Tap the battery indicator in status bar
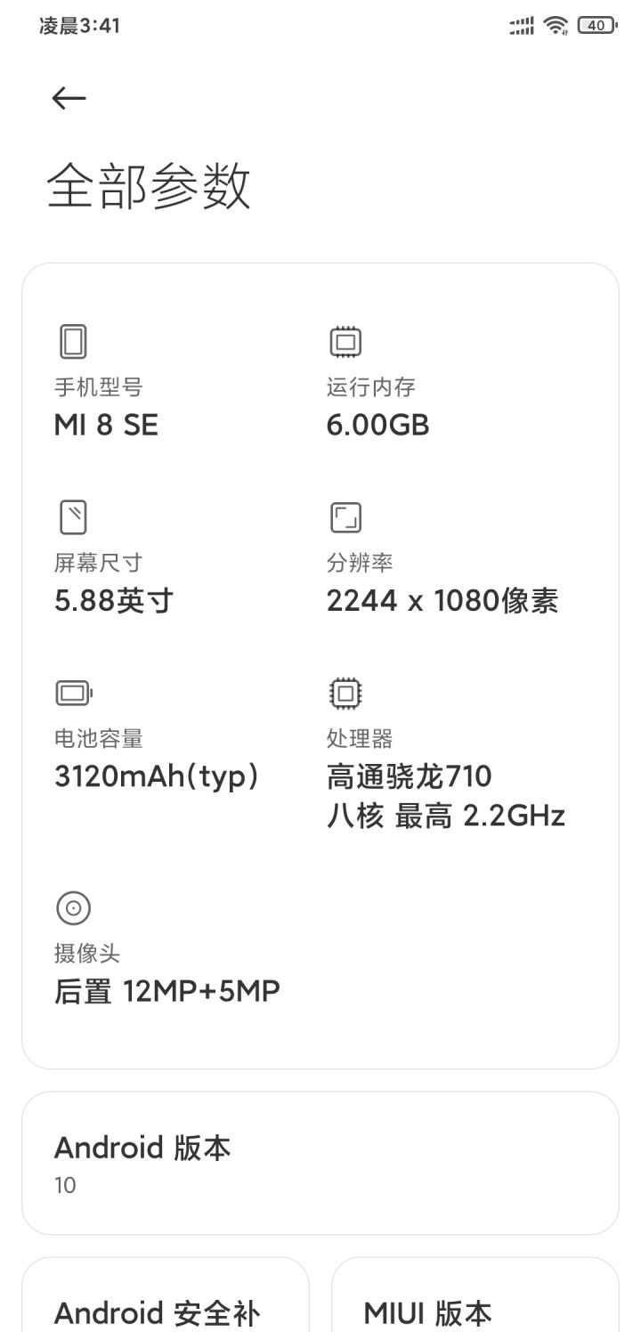Viewport: 641px width, 1332px height. 597,26
